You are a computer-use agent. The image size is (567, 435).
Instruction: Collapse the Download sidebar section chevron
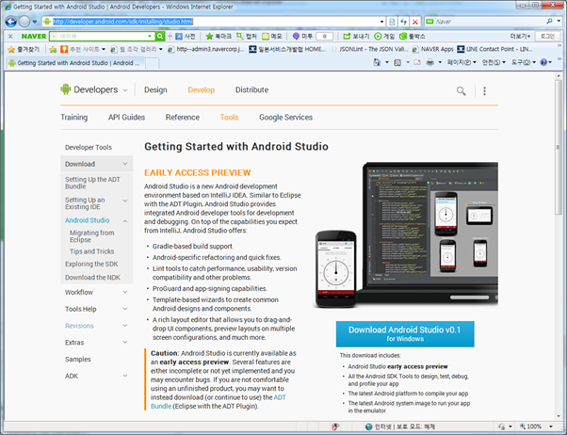click(125, 164)
